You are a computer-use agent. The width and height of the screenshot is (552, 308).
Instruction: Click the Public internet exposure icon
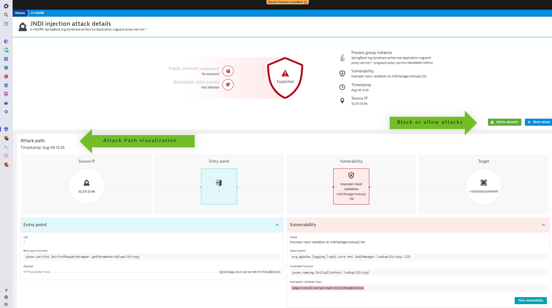pos(228,71)
